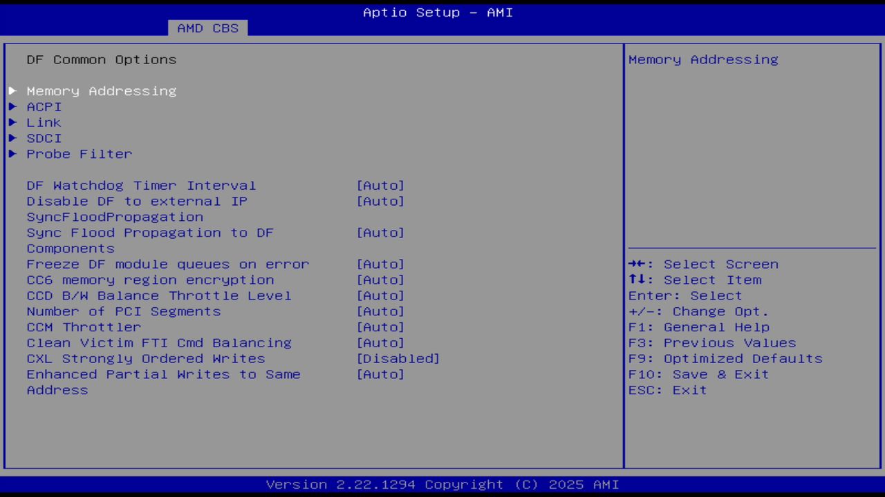Image resolution: width=885 pixels, height=497 pixels.
Task: Change Sync Flood Propagation to DF value
Action: pyautogui.click(x=380, y=233)
